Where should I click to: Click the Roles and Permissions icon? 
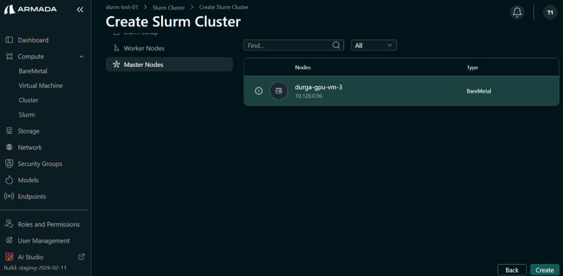10,224
